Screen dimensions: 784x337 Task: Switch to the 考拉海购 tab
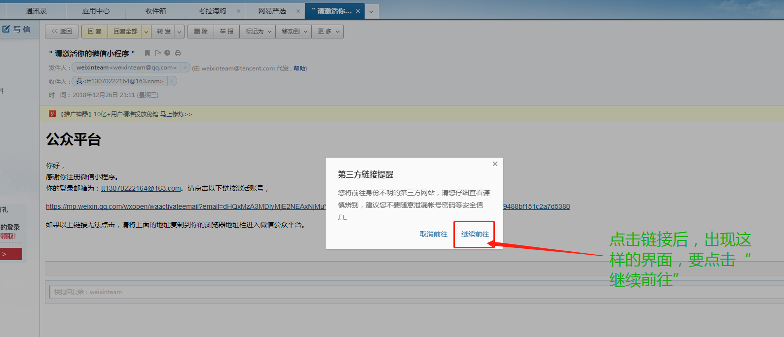tap(212, 11)
